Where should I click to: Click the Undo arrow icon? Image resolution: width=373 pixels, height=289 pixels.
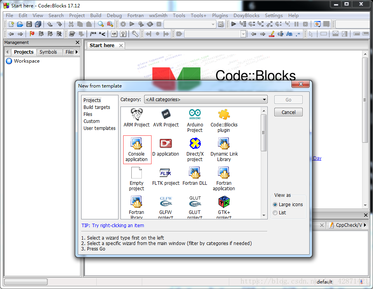click(x=50, y=24)
